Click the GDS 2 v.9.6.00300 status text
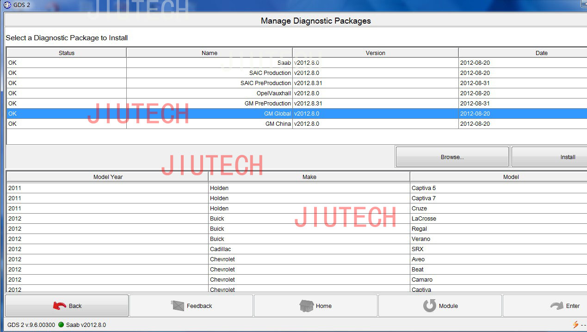587x332 pixels. click(x=31, y=325)
